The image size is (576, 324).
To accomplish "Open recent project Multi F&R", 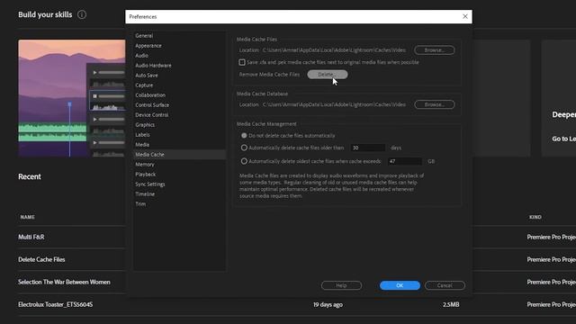I will coord(31,238).
